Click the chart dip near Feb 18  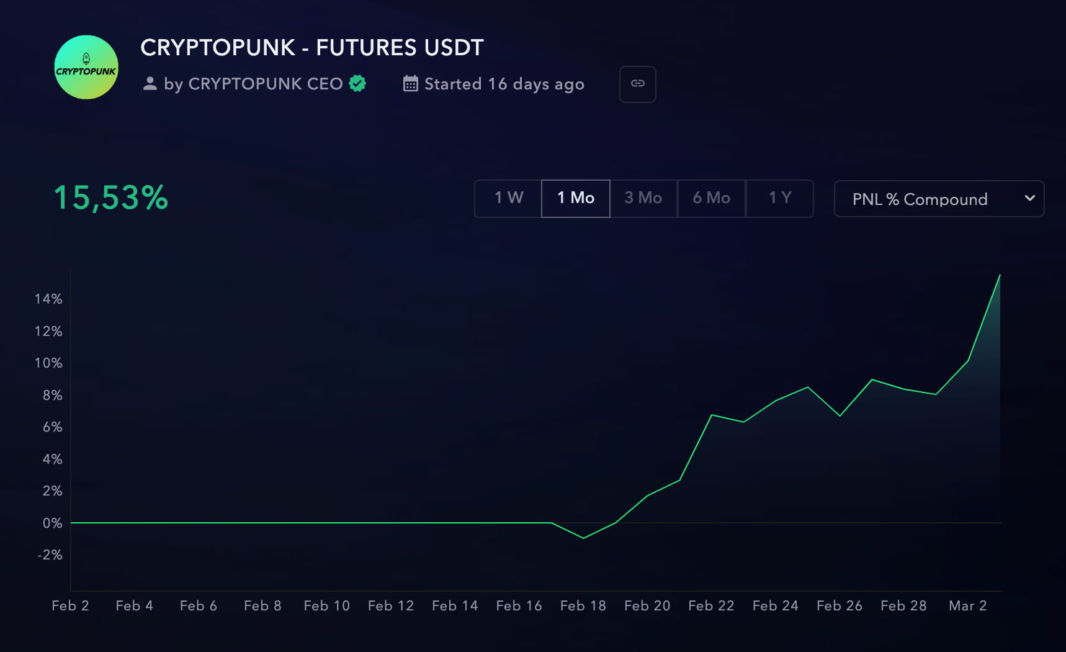point(583,538)
